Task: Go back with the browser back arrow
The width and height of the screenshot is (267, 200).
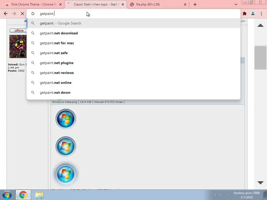Action: pyautogui.click(x=6, y=14)
